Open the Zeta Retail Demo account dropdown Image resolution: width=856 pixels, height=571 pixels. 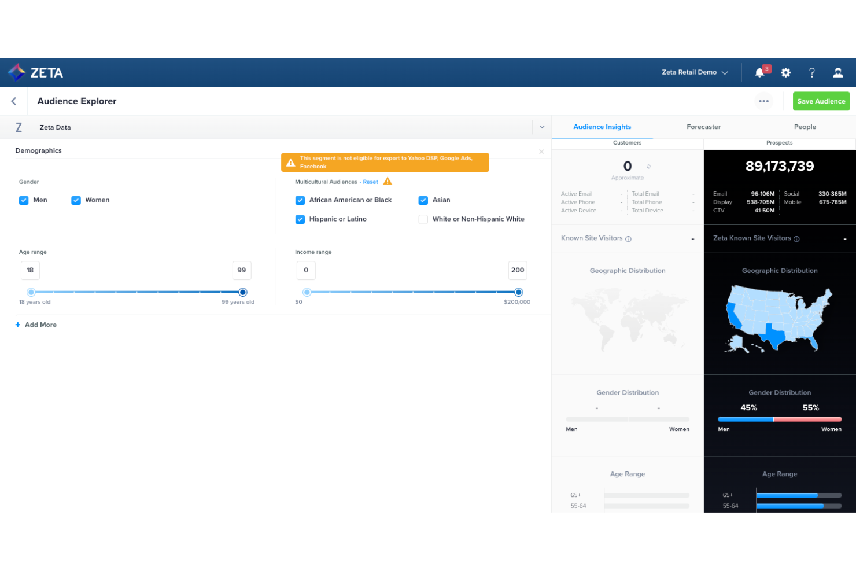pos(695,73)
